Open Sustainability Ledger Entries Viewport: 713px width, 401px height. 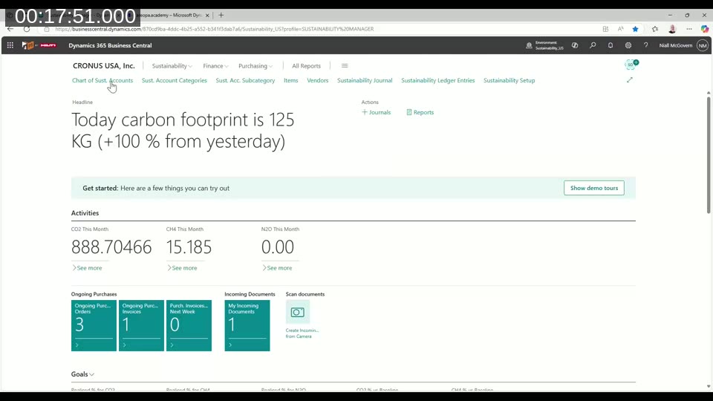[438, 80]
